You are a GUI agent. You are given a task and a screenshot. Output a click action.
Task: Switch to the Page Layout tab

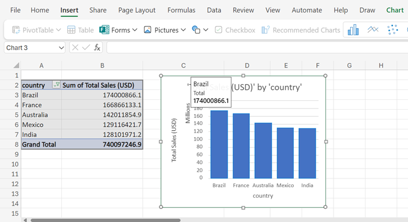click(x=137, y=10)
